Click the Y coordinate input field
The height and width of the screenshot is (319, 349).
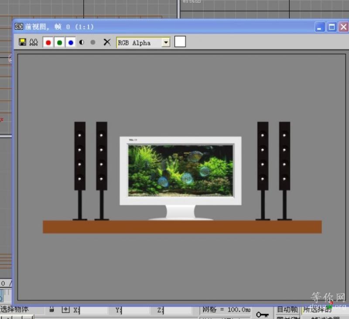pyautogui.click(x=136, y=310)
